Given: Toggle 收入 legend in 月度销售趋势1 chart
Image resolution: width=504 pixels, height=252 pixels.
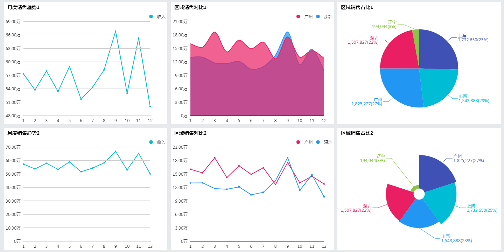Looking at the screenshot, I should point(157,16).
